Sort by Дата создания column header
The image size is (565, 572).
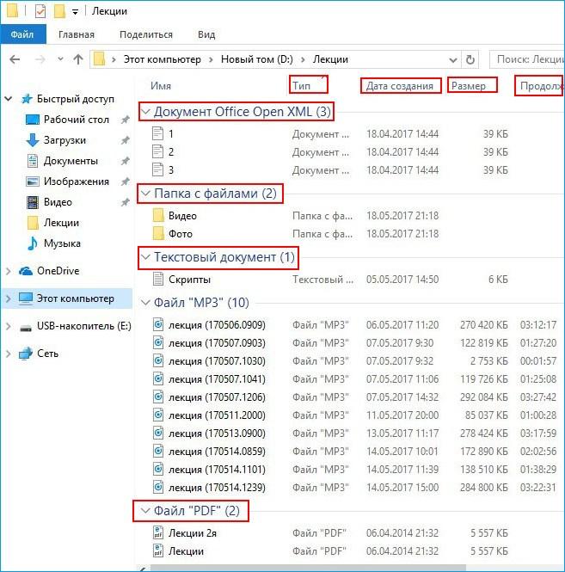[x=400, y=86]
